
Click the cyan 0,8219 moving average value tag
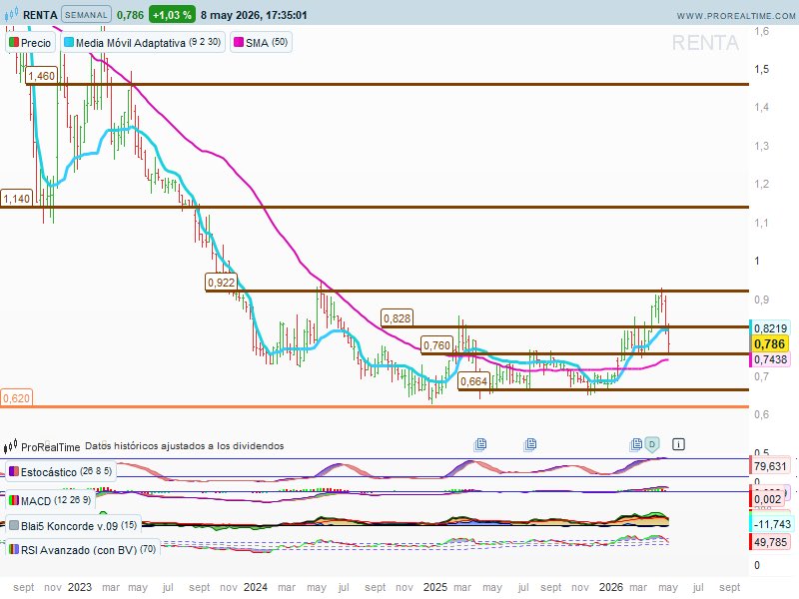770,328
